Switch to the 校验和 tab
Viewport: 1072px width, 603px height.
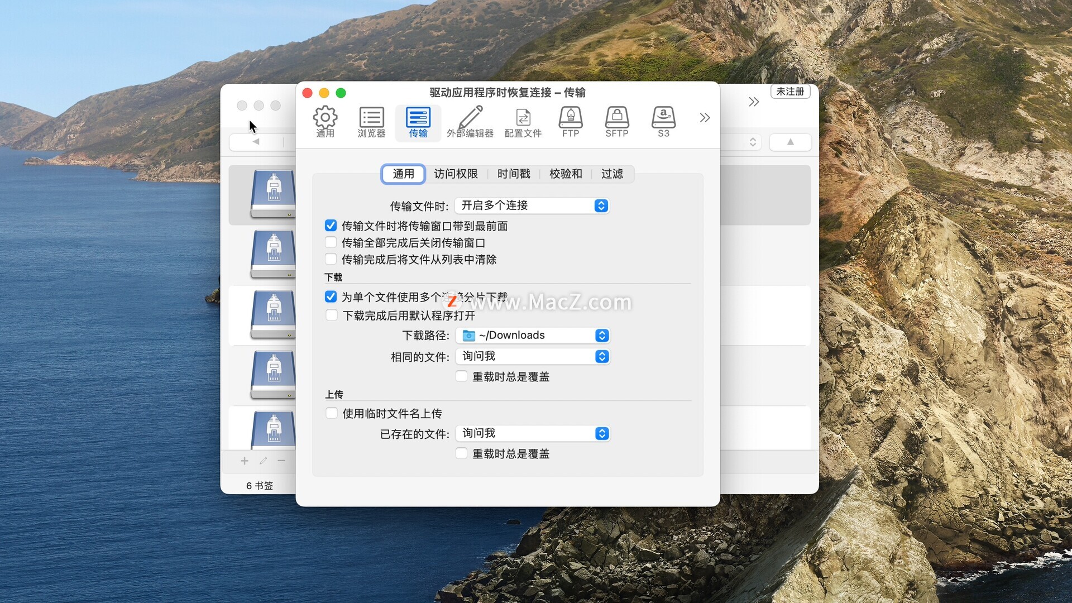(x=565, y=174)
